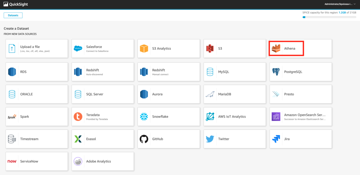Screen dimensions: 360x175
Task: Select the PostgreSQL elephant icon
Action: (276, 72)
